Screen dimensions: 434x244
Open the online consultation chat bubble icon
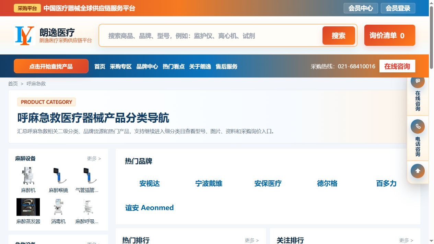[x=418, y=81]
